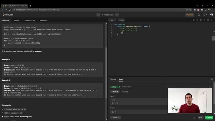Open the Submissions tab

tap(43, 21)
